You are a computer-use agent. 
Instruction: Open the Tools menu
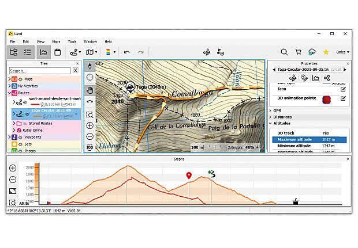click(72, 41)
